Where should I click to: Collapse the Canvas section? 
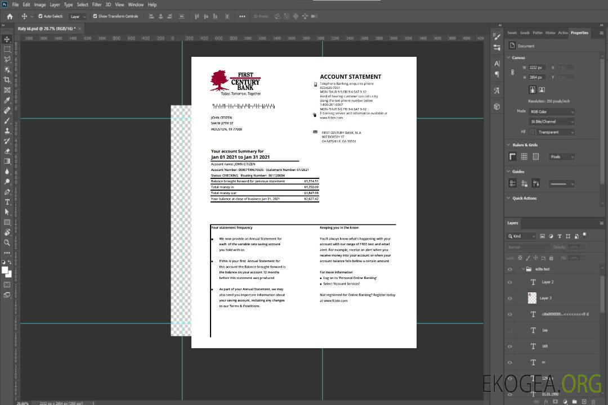(x=508, y=58)
